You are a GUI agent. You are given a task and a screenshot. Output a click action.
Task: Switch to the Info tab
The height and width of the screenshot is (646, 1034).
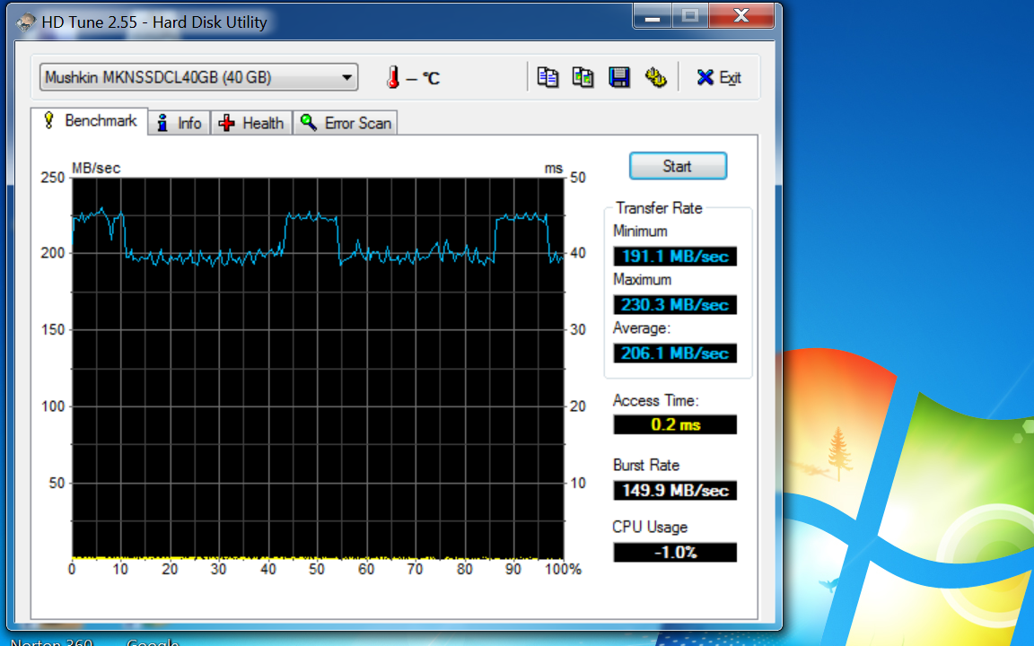180,123
